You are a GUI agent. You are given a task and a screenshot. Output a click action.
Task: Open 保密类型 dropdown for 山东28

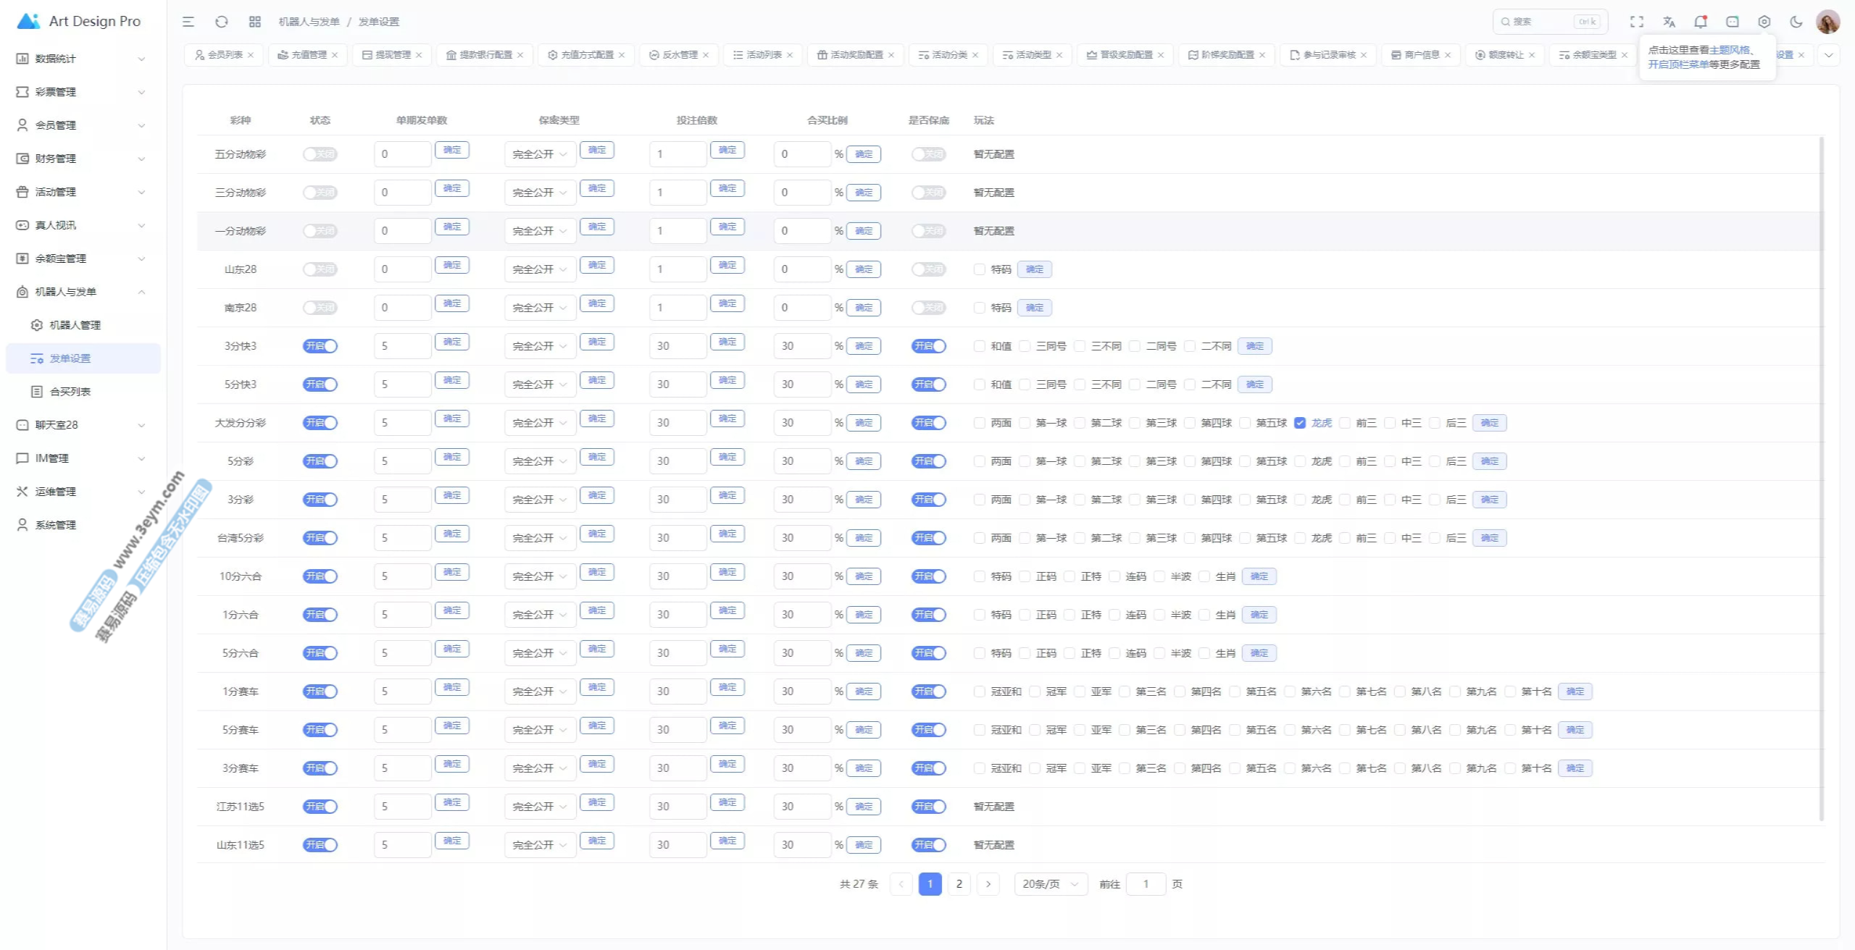(x=539, y=269)
